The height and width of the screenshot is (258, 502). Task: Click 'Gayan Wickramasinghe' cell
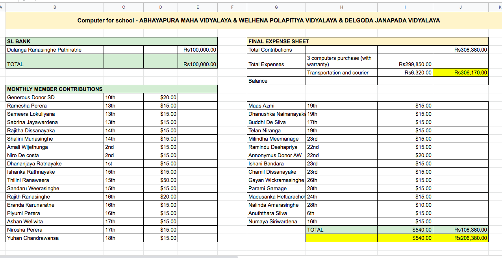click(276, 180)
